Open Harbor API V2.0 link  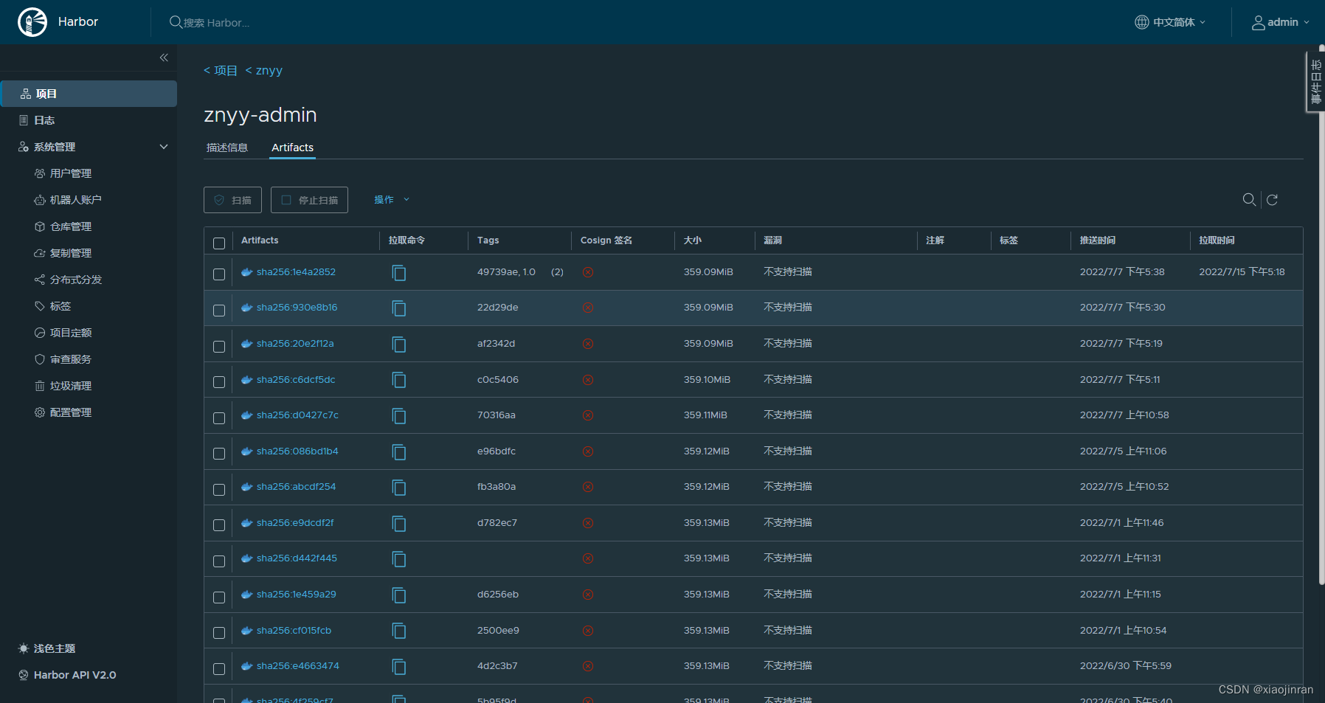tap(67, 675)
